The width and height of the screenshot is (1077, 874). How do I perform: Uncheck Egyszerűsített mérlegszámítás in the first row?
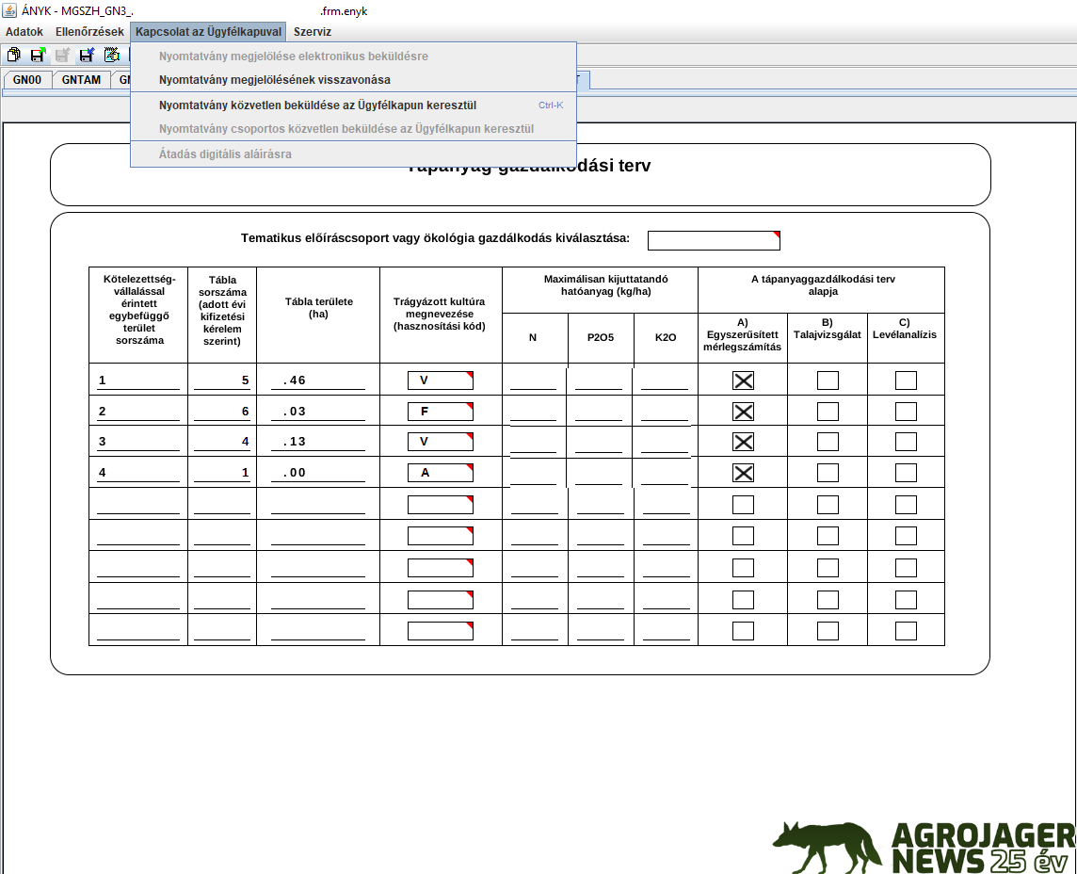click(743, 380)
